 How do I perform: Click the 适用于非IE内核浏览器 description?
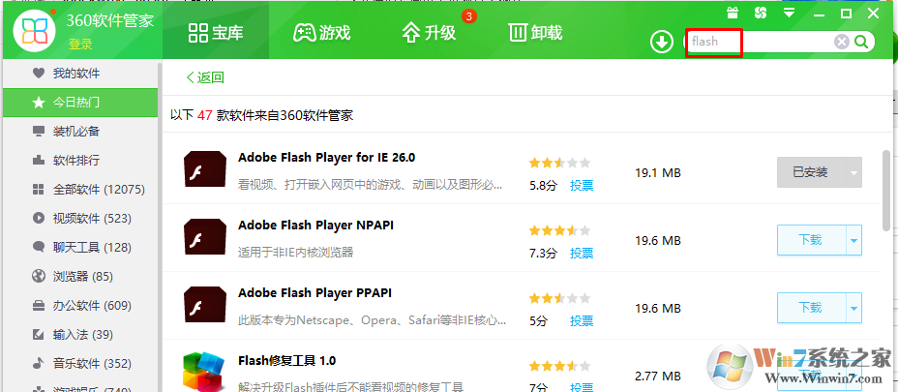(295, 253)
